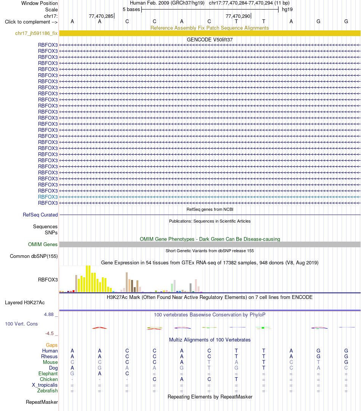361x411 pixels.
Task: Click the 77,470,285 ruler position marker
Action: (101, 16)
